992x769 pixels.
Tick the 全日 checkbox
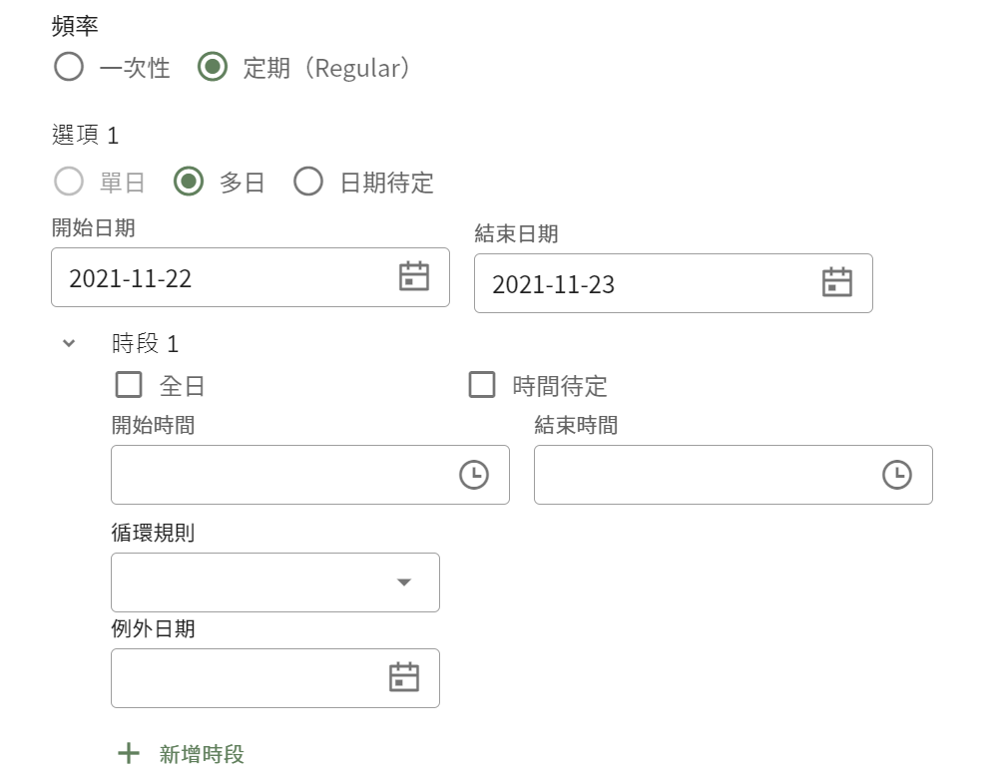coord(129,385)
